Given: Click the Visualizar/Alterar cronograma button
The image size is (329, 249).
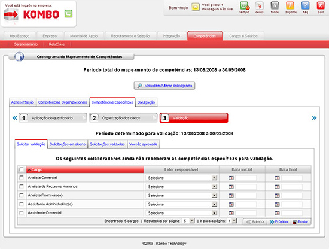Looking at the screenshot, I should (164, 86).
